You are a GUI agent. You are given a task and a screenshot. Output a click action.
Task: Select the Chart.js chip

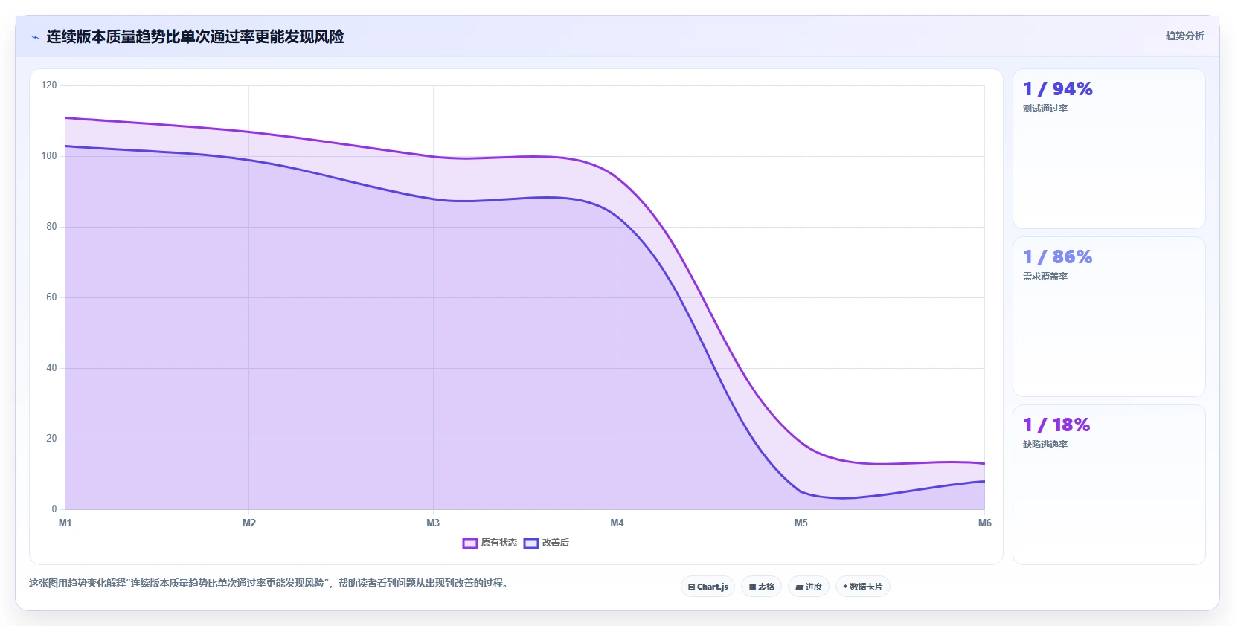708,587
